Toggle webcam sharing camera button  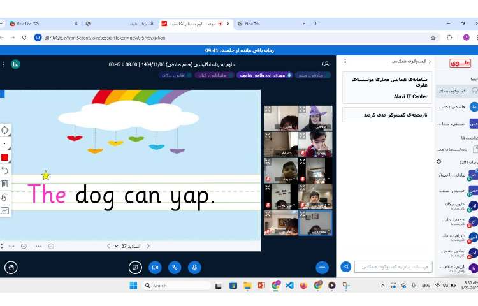(x=154, y=267)
